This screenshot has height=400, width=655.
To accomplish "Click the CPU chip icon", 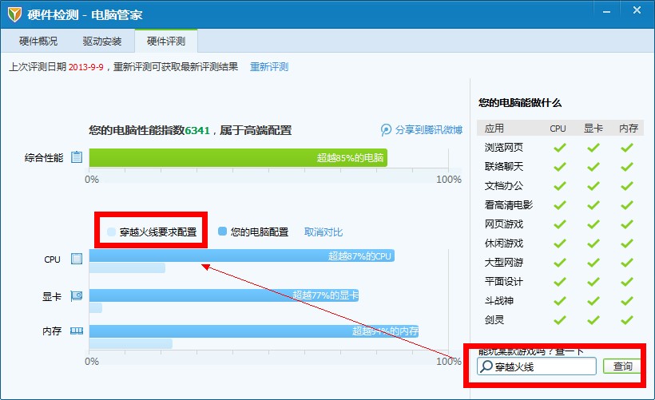I will pyautogui.click(x=77, y=259).
